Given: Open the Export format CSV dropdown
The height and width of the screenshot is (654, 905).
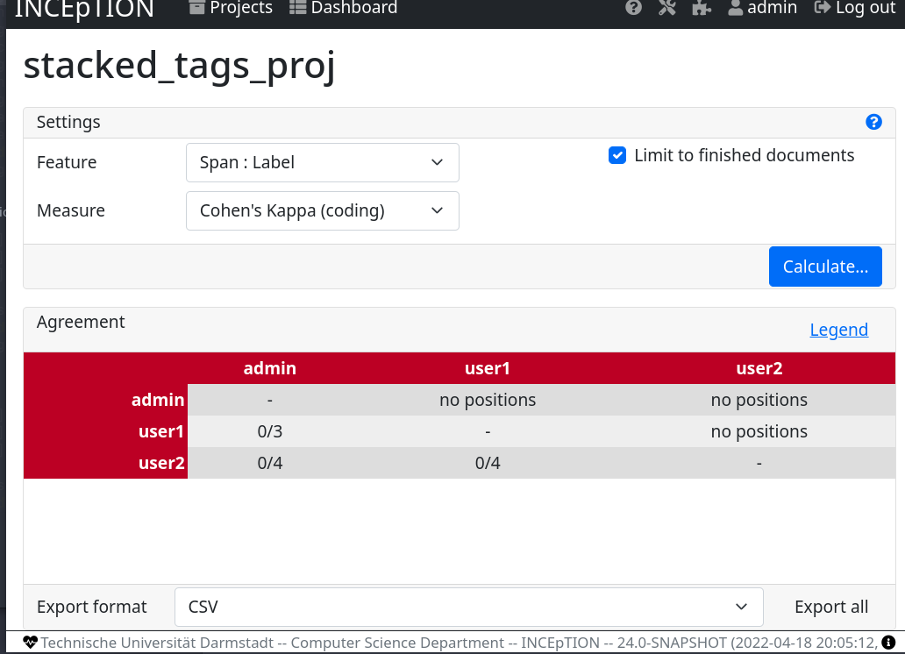Looking at the screenshot, I should (468, 607).
